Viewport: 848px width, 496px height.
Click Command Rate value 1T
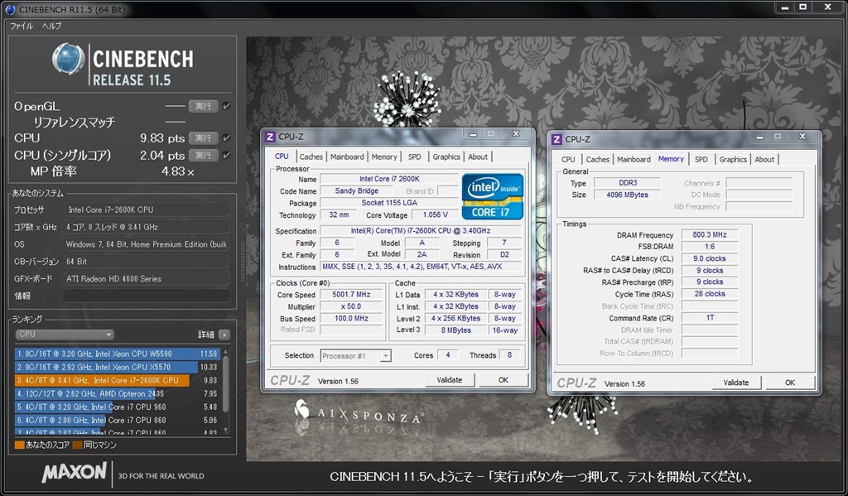coord(710,318)
